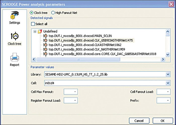
Task: Select the CORE.CLK_DAC_G6B5I6ASTHIRNet1818 signal
Action: (x=102, y=54)
